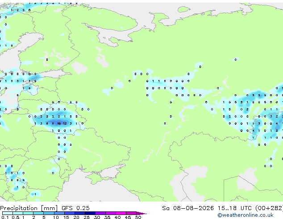Click the 20–25 mm legend color box

79,213
